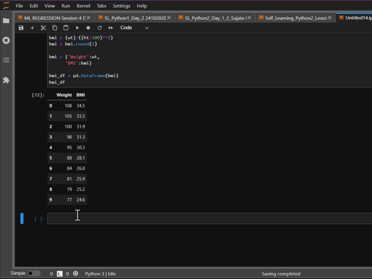Screen dimensions: 372x279
Task: Click the Saving completed status message
Action: pos(281,273)
